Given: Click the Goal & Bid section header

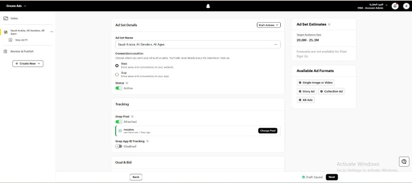Looking at the screenshot, I should click(124, 162).
